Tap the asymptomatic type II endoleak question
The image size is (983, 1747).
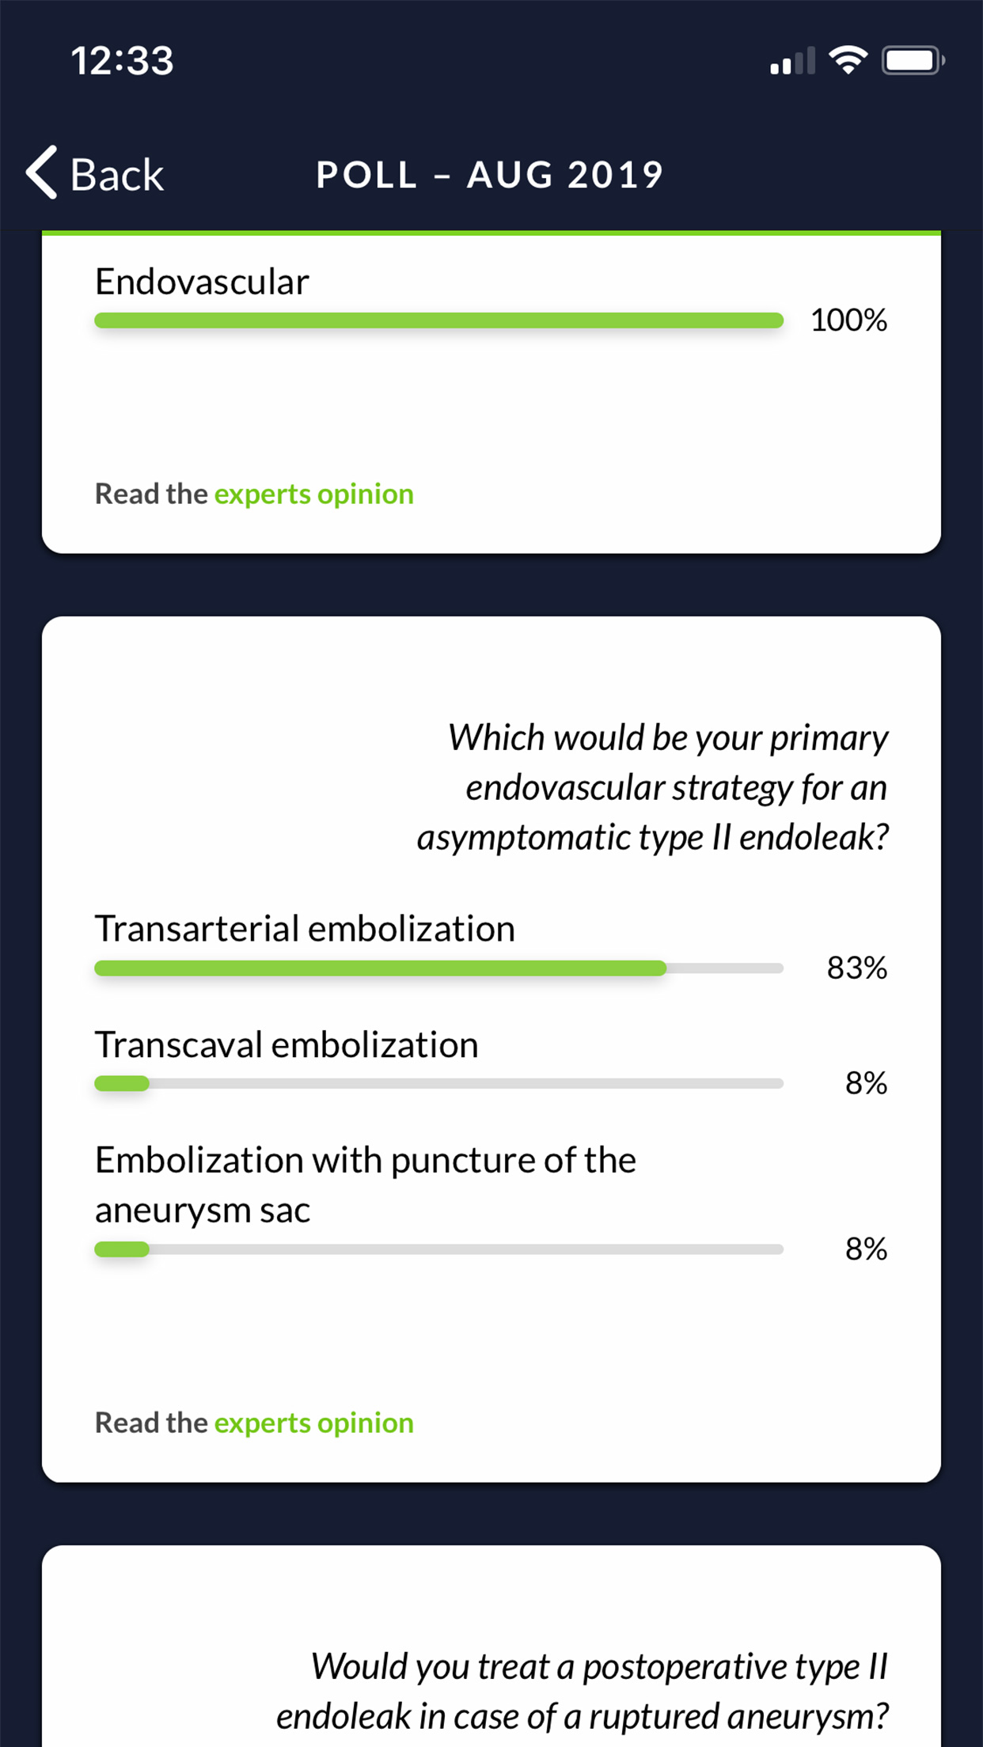(652, 787)
